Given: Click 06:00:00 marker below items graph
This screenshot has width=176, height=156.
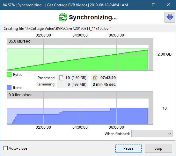Looking at the screenshot, I should coord(116,127).
